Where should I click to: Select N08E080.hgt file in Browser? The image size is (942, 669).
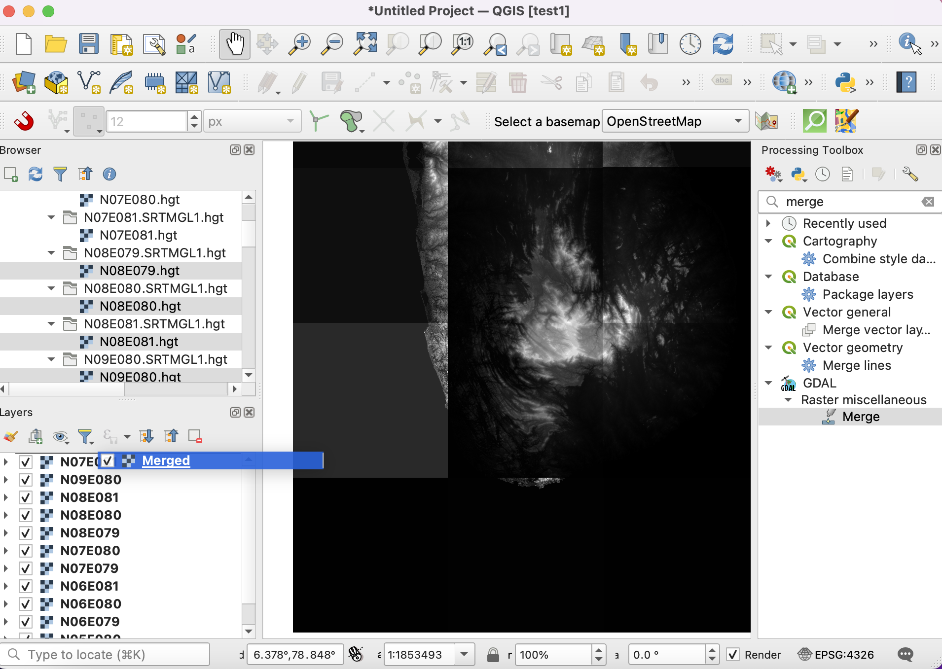(140, 306)
